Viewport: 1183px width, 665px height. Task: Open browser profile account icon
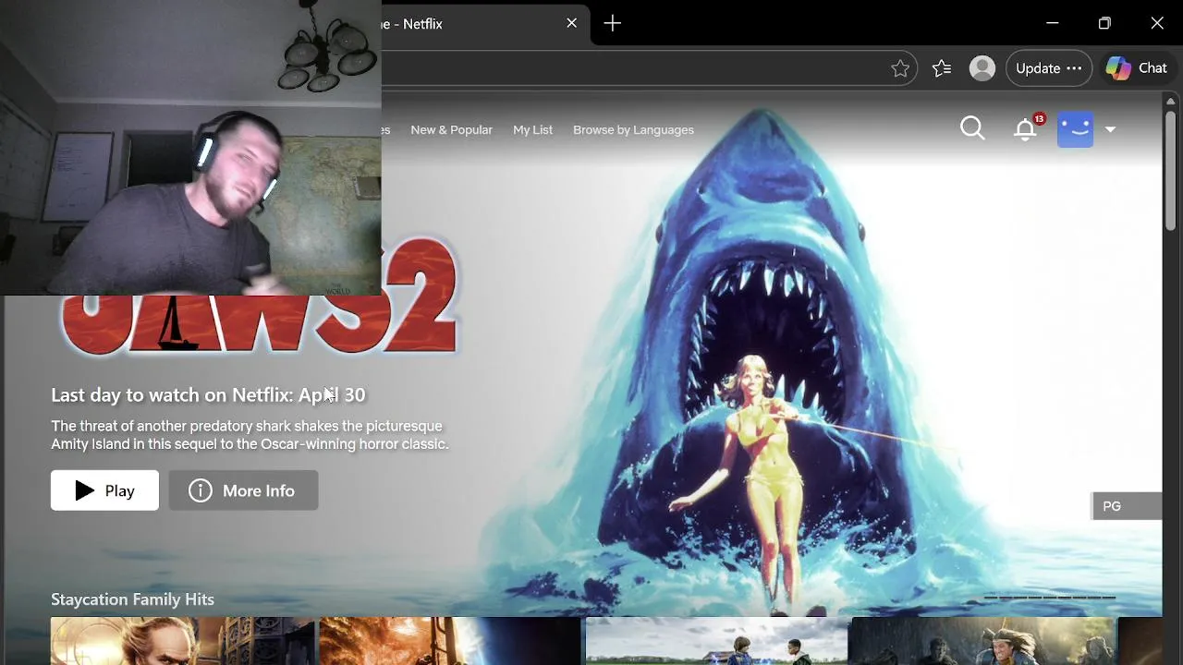982,68
